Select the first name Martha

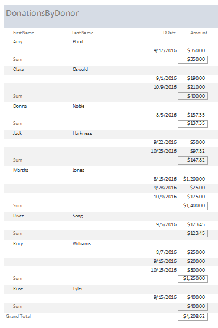[21, 170]
